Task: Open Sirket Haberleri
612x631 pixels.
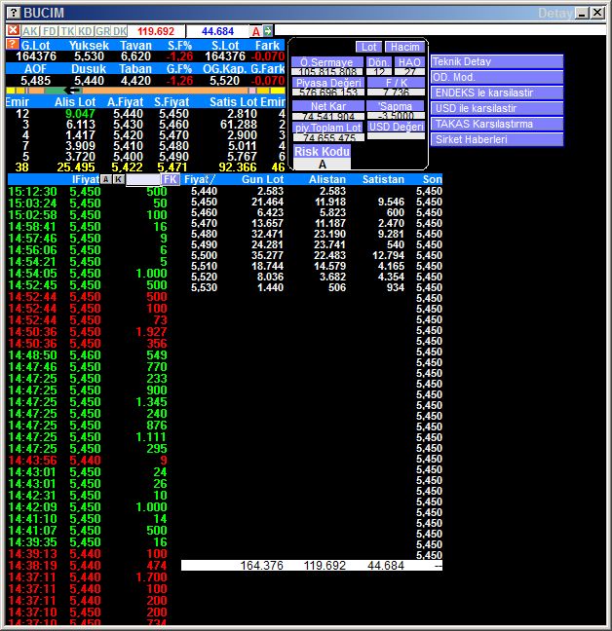Action: pos(496,139)
